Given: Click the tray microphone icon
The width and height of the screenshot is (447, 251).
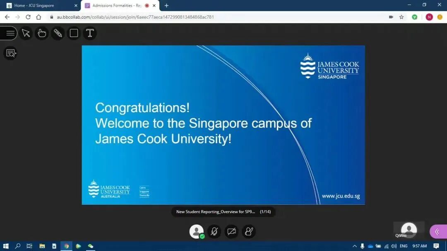Looking at the screenshot, I should pos(362,246).
